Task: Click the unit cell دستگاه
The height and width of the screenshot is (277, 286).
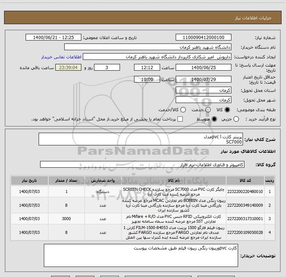Action: click(103, 191)
